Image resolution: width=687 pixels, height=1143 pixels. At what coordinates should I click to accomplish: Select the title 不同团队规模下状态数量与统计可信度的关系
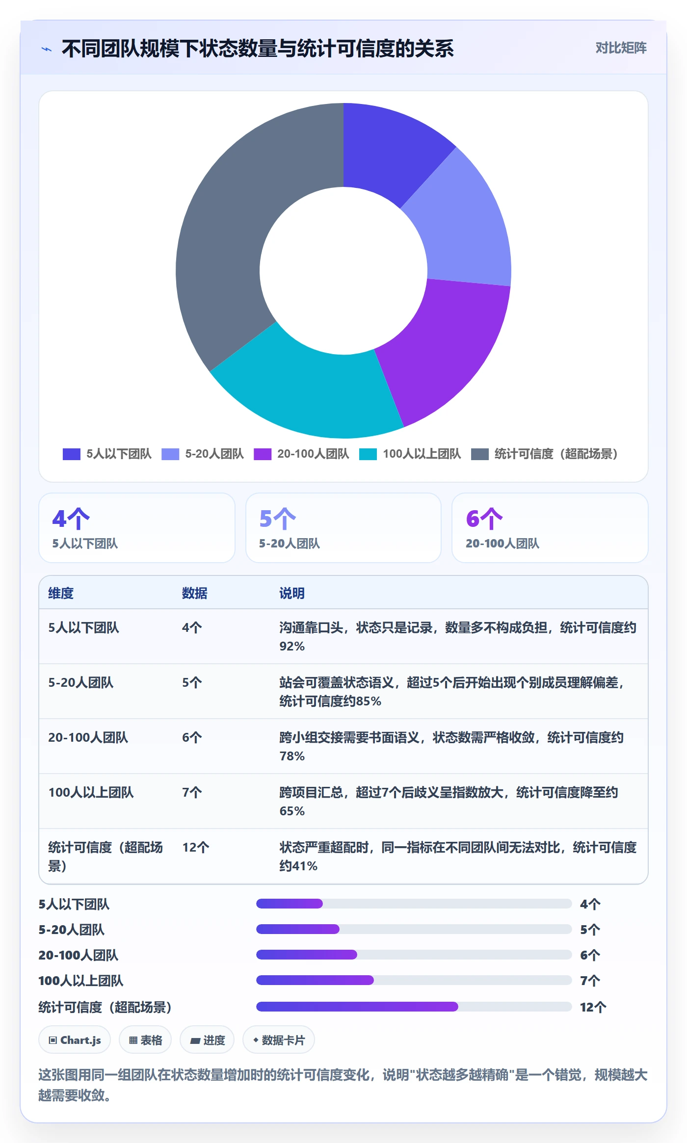tap(258, 49)
